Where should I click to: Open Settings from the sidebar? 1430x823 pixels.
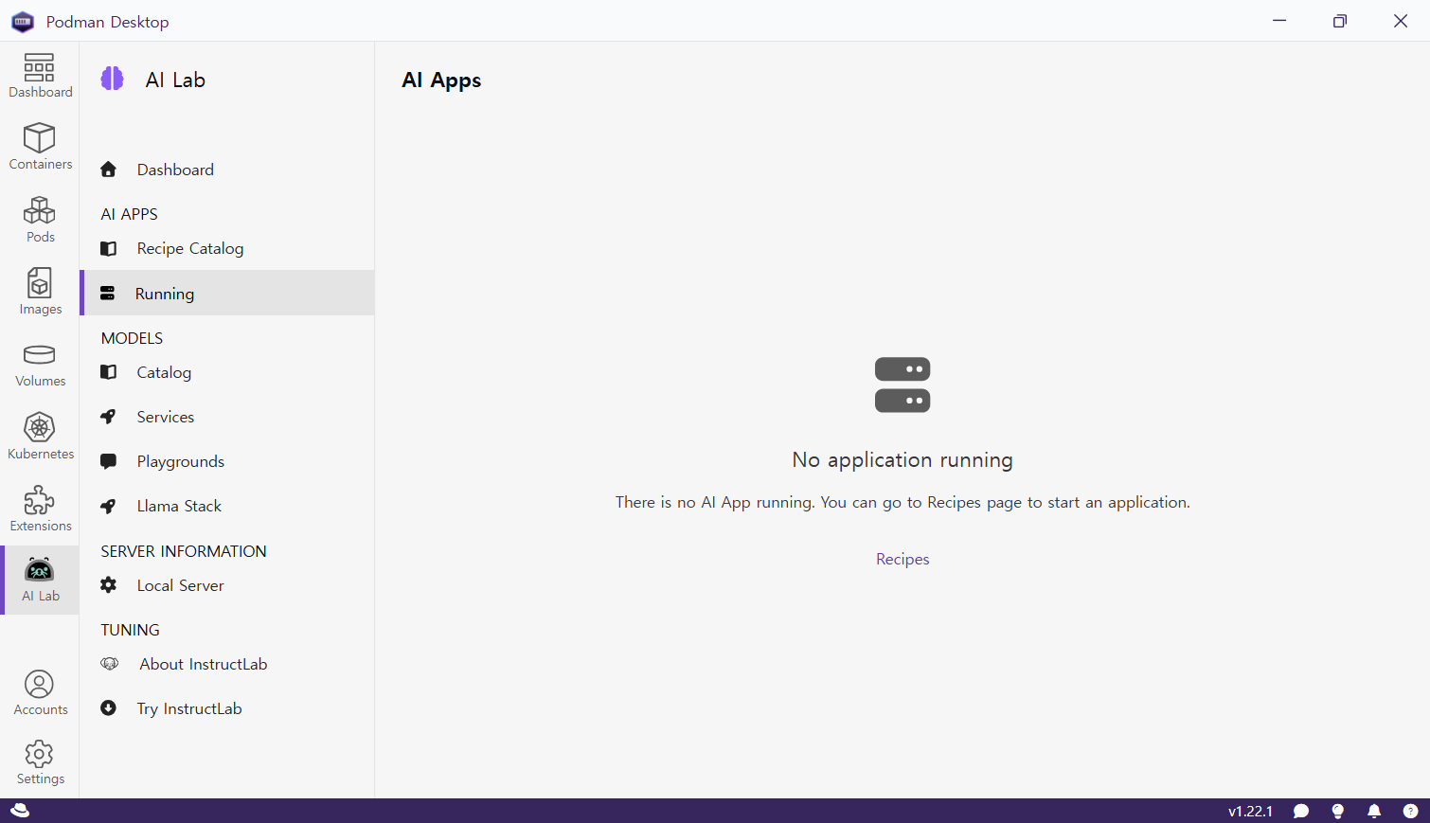(x=40, y=762)
